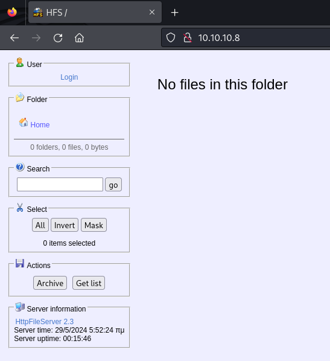Click the Folder panel label
This screenshot has height=361, width=330.
[37, 100]
